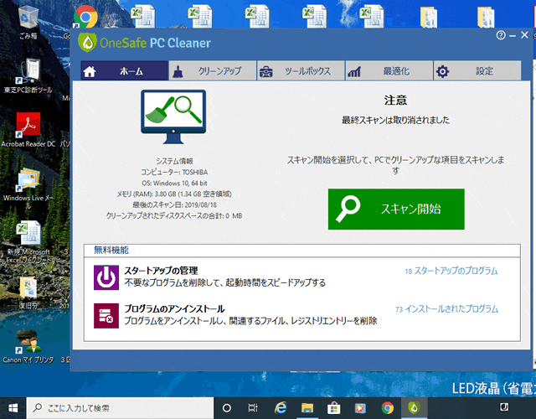Click the OS: Windows 10, 64 bit line
Screen dimensions: 536x419
(174, 183)
